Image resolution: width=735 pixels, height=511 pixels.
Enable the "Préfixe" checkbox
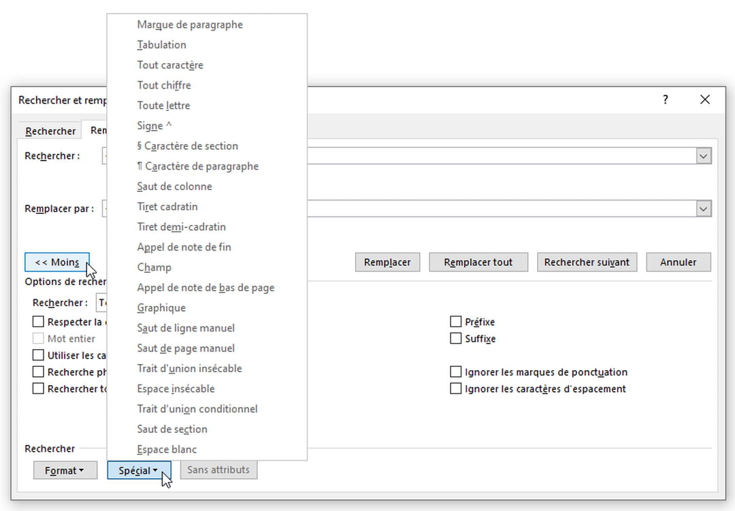[x=455, y=321]
